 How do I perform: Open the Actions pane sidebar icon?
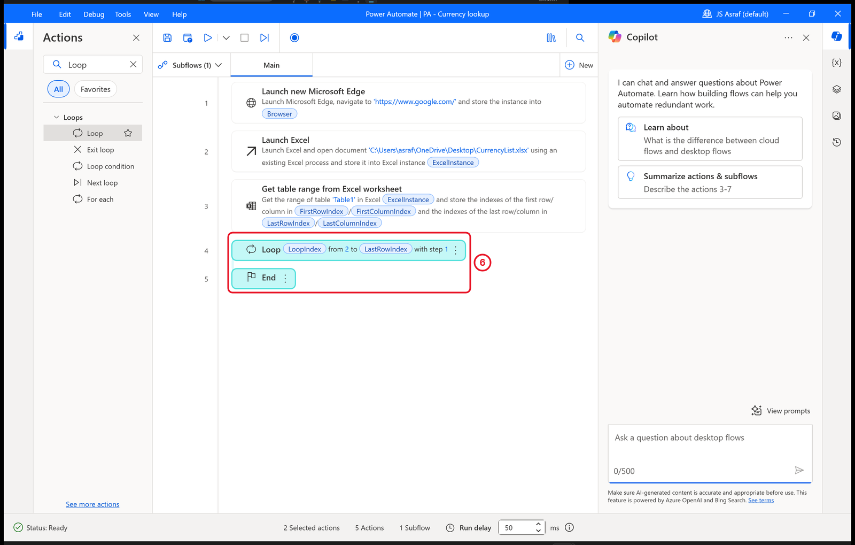(19, 36)
